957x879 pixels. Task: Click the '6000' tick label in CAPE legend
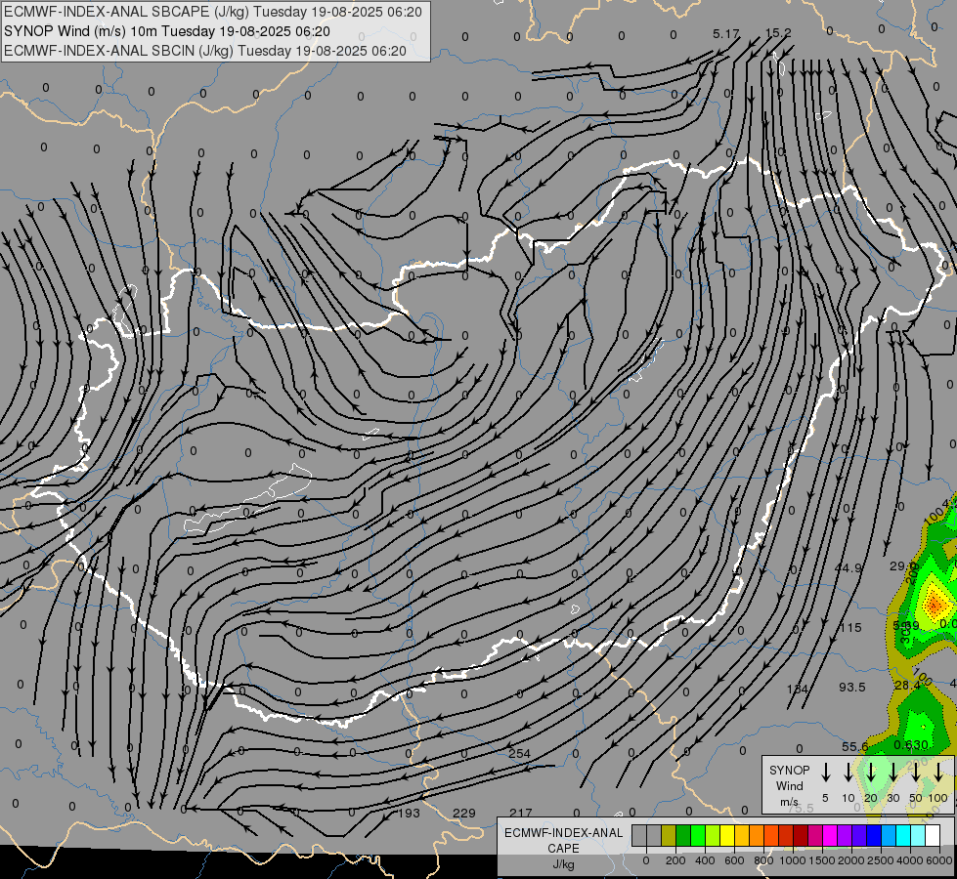pos(939,860)
